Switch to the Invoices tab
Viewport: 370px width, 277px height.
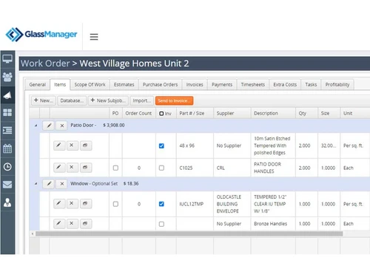195,85
